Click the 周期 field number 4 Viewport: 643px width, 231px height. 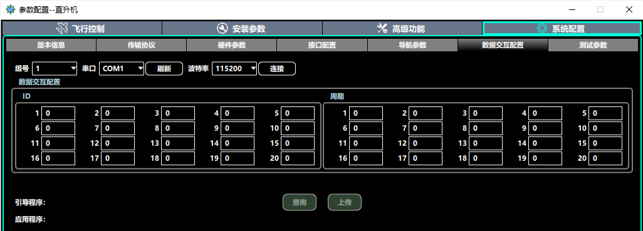(545, 113)
